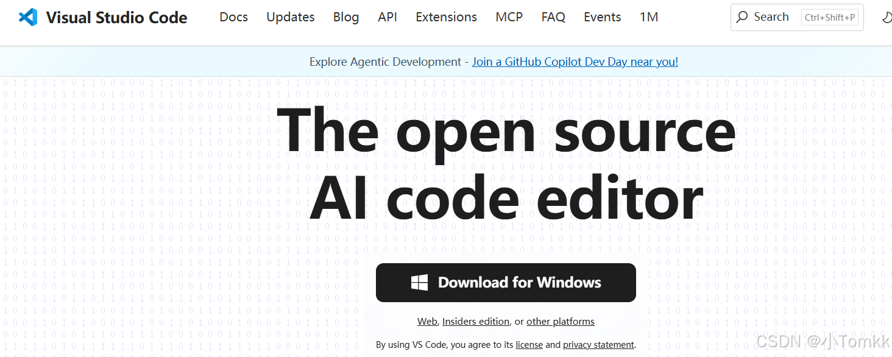892x357 pixels.
Task: Open the MCP navigation item
Action: tap(509, 17)
